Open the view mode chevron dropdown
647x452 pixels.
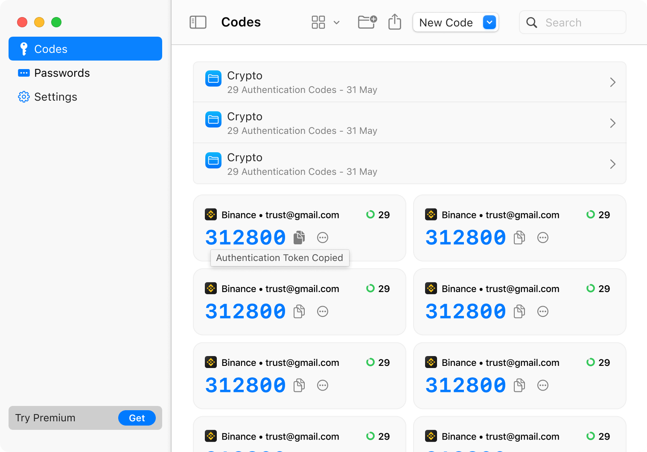(x=336, y=23)
